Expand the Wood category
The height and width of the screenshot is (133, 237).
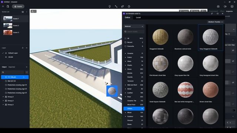(x=125, y=112)
